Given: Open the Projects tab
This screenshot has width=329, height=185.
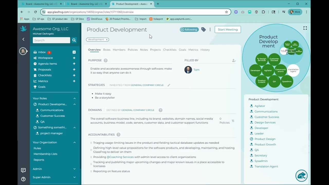Looking at the screenshot, I should click(x=156, y=50).
